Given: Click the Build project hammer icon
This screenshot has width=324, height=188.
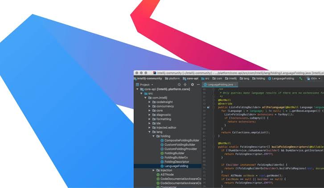Looking at the screenshot, I should (x=301, y=78).
